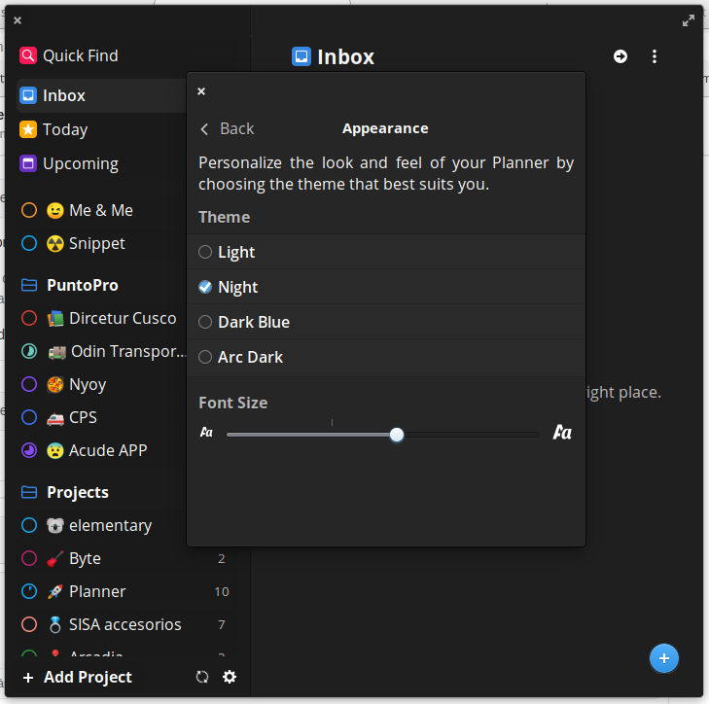Click the Projects folder icon
This screenshot has width=709, height=704.
click(x=29, y=492)
